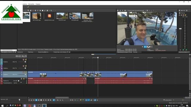Solo the red audio track
This screenshot has width=191, height=107.
click(x=24, y=78)
